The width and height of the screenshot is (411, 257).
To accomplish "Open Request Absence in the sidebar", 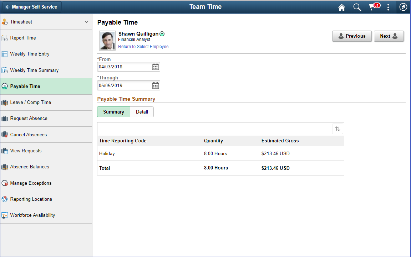I will click(46, 119).
